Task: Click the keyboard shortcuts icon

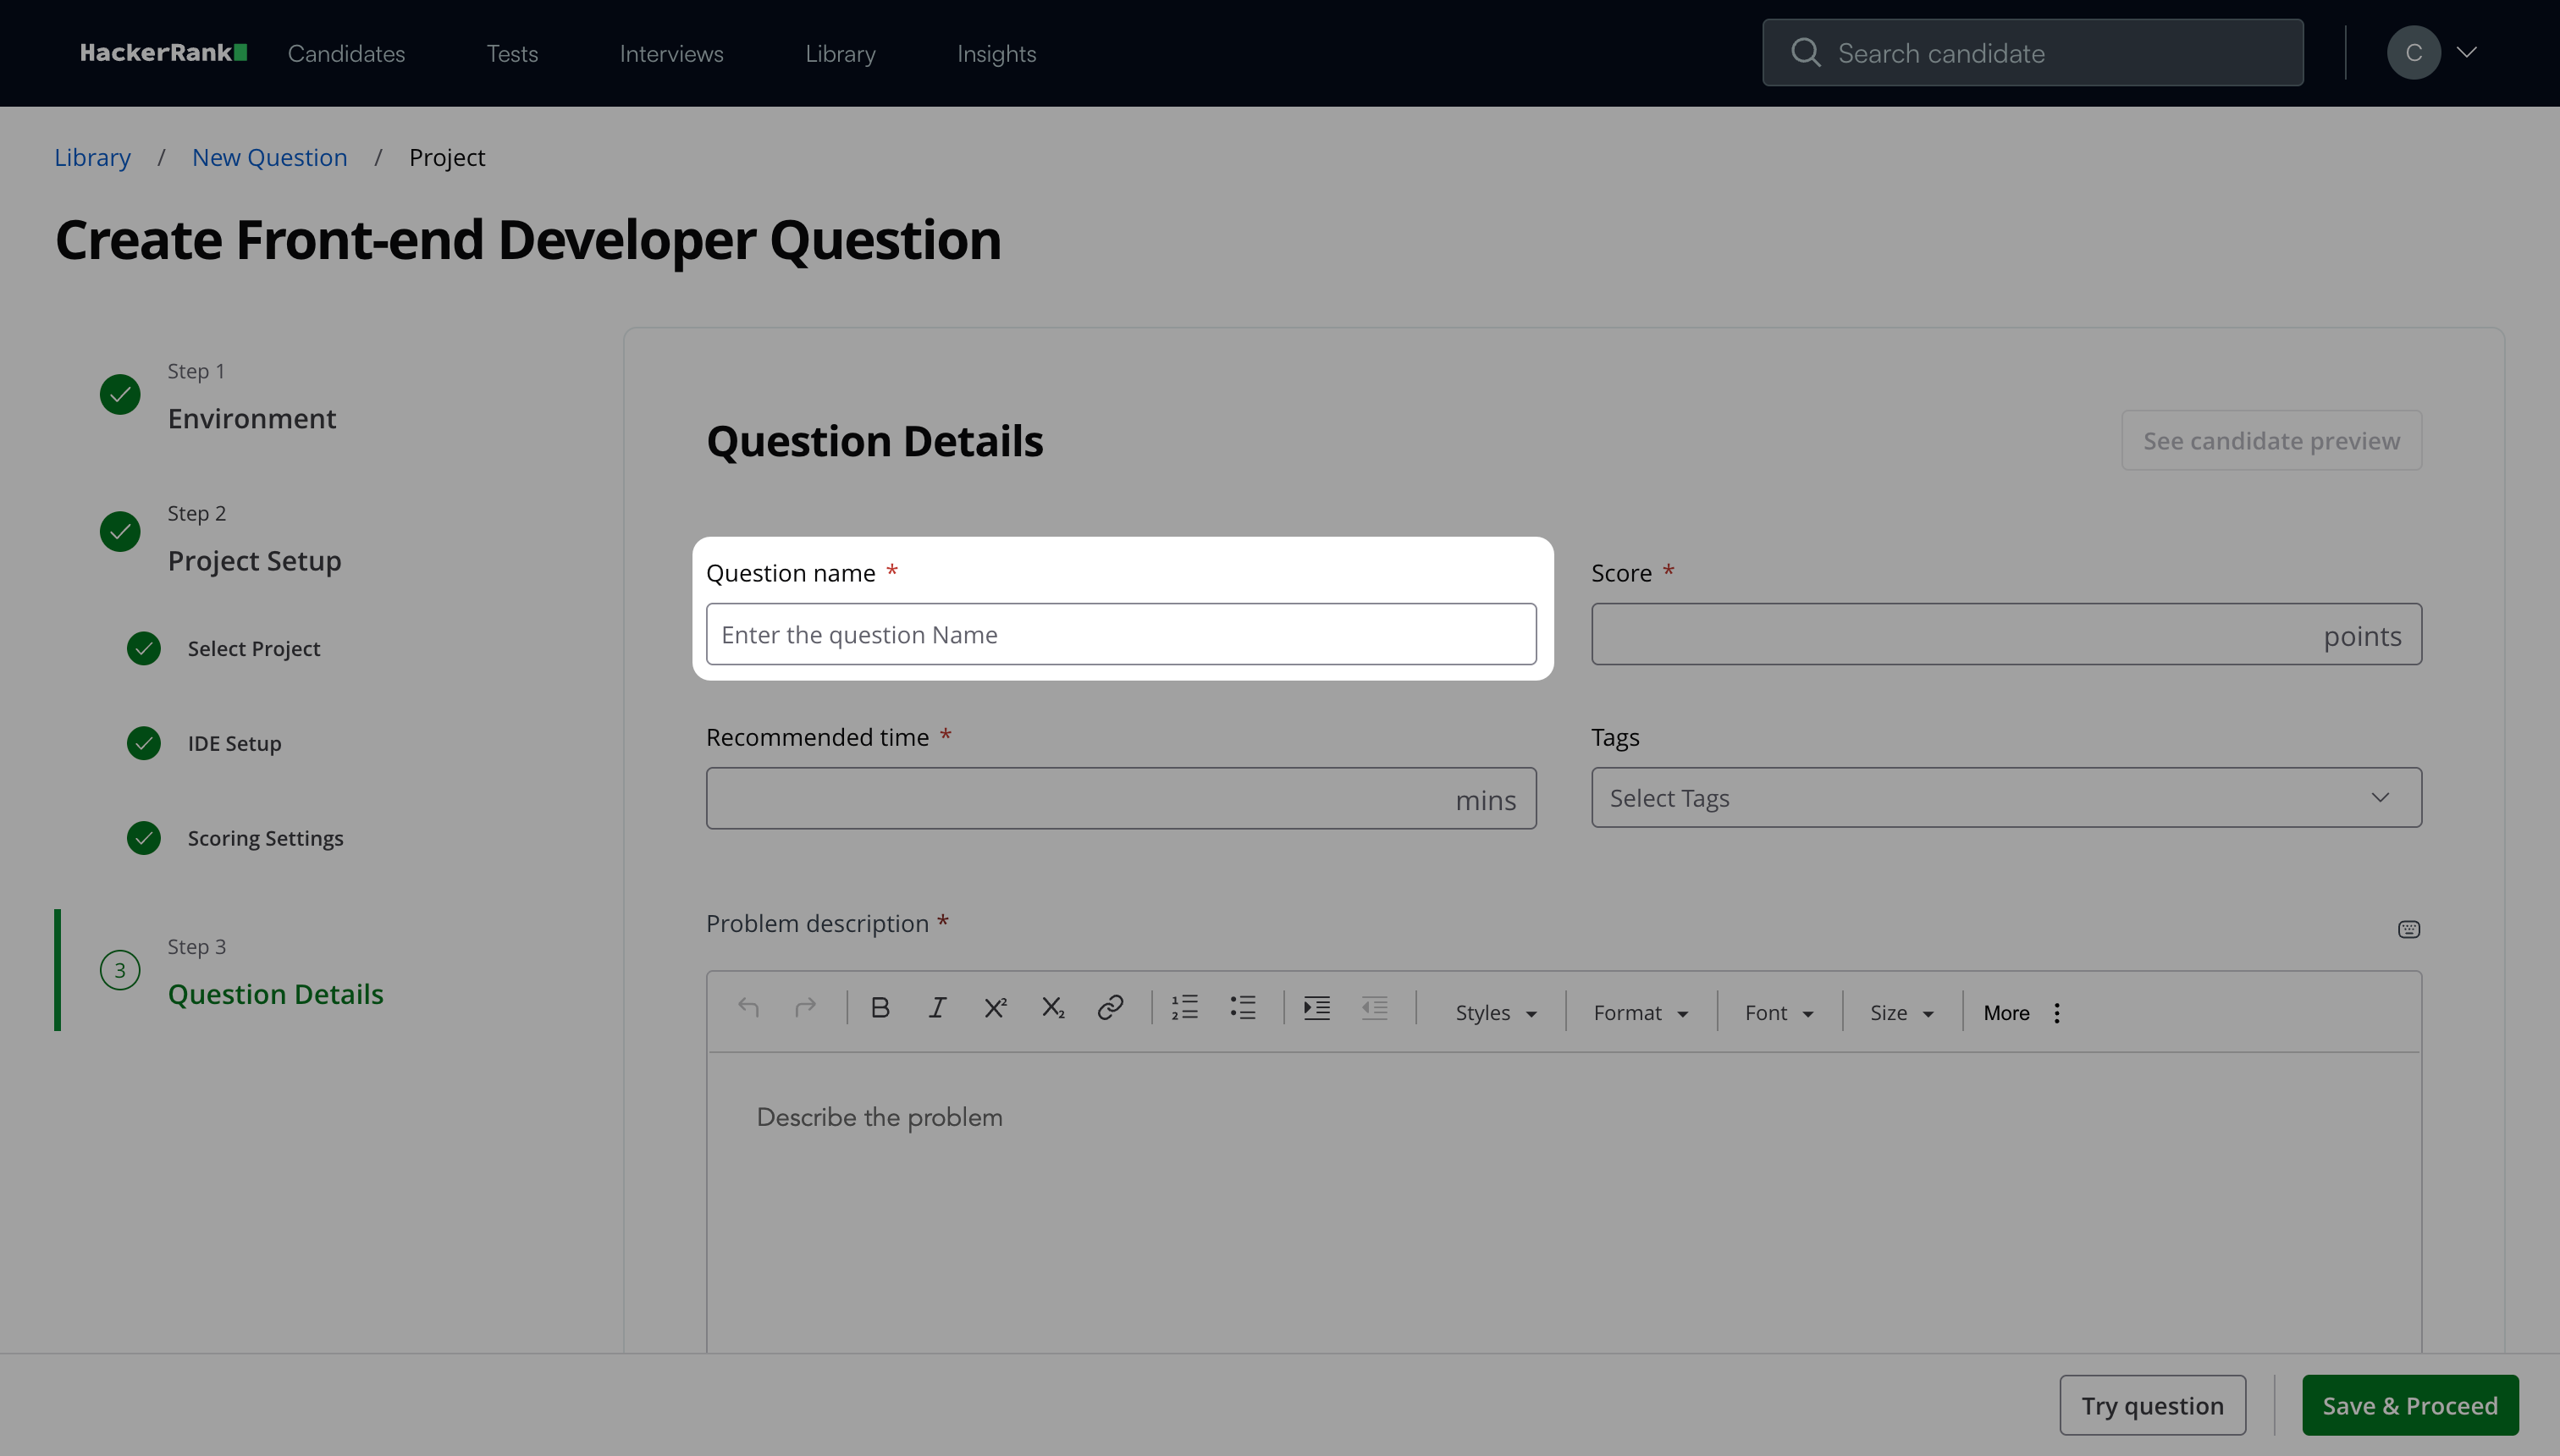Action: [2409, 930]
